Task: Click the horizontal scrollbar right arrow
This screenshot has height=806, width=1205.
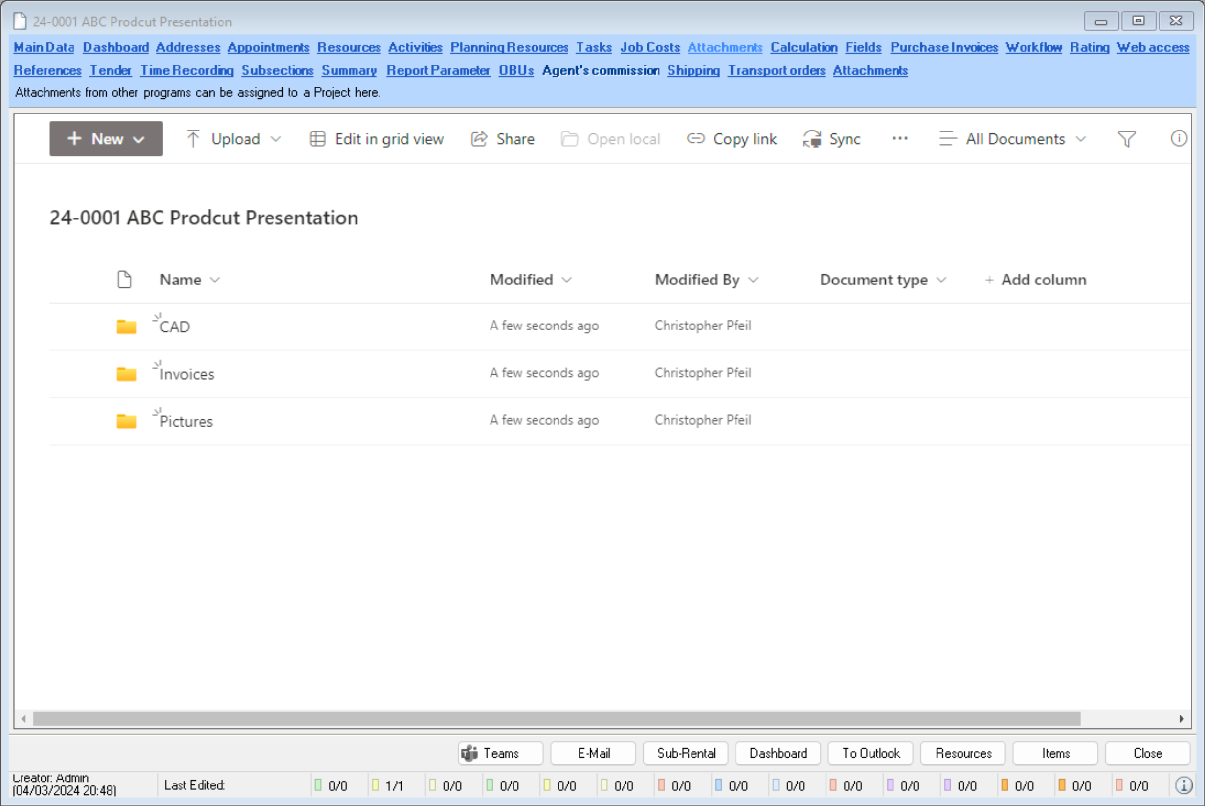Action: 1182,719
